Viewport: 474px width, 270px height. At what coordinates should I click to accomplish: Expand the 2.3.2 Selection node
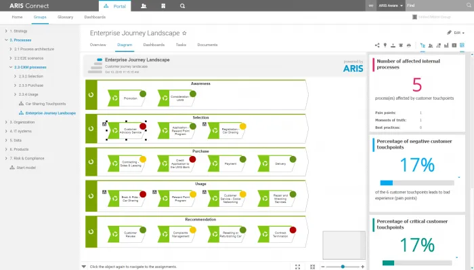pos(15,76)
